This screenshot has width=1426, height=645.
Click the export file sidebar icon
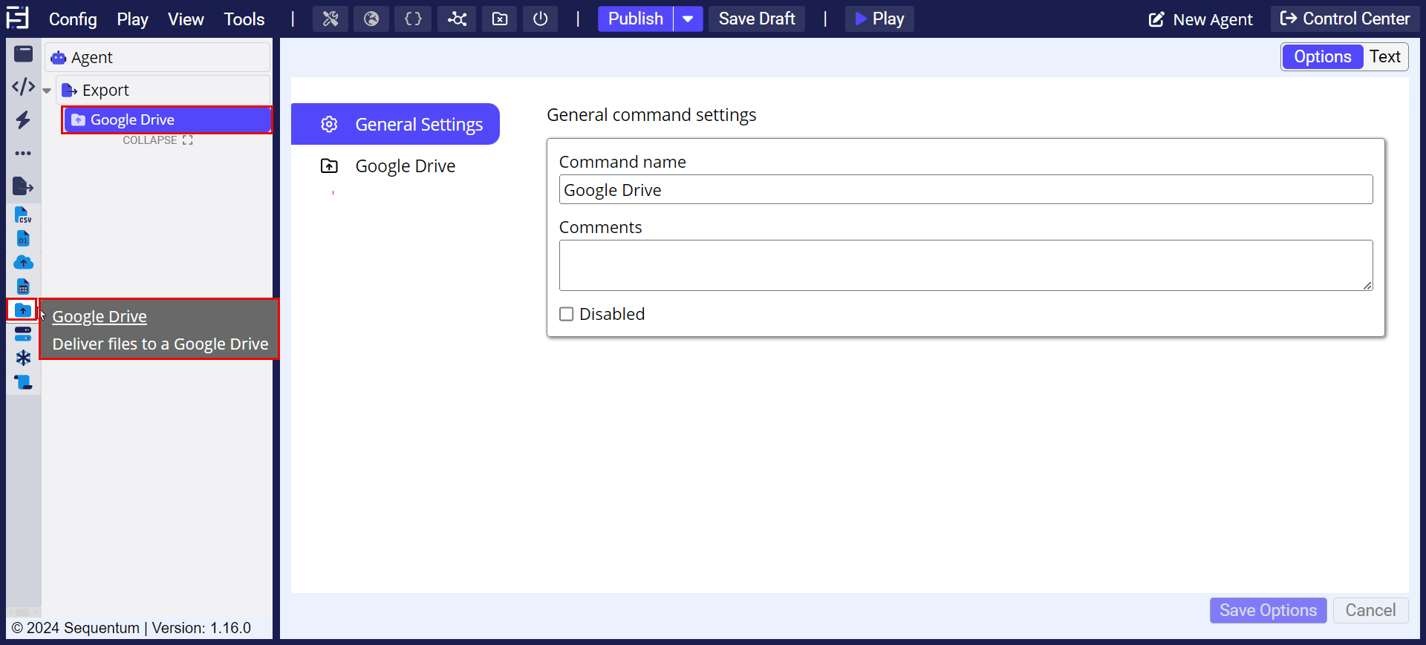(24, 186)
